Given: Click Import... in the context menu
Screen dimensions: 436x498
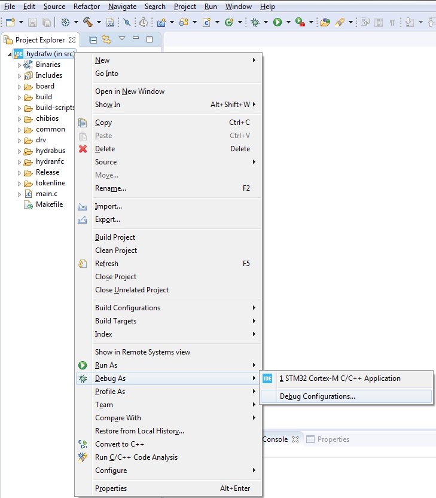Looking at the screenshot, I should 169,206.
